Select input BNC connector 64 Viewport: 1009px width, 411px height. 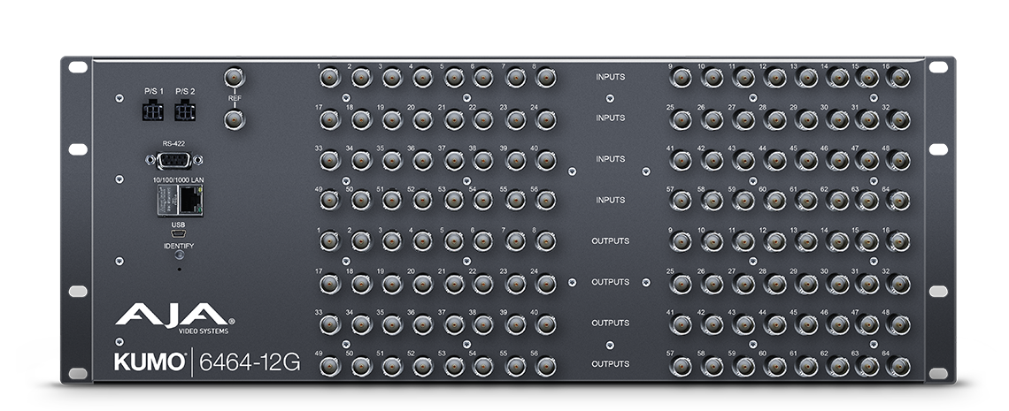898,201
